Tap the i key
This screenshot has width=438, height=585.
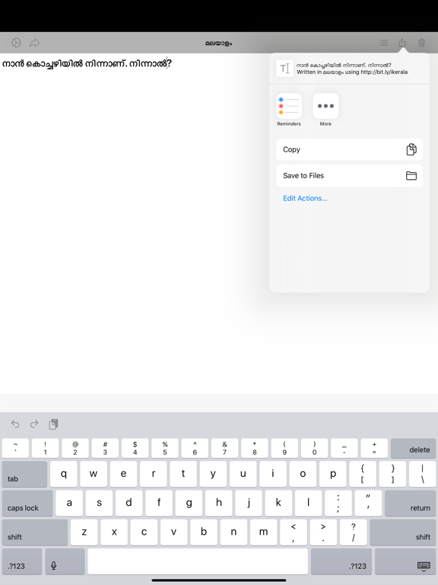pos(273,475)
